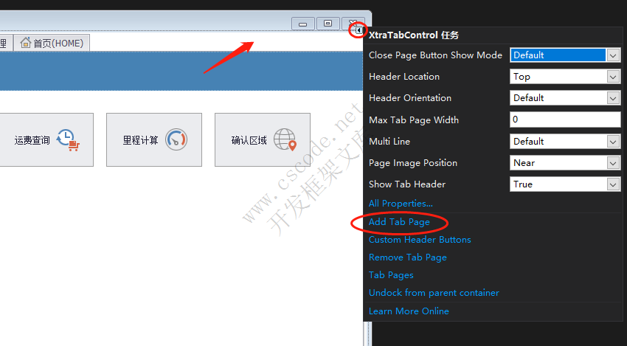Click the 里程计算 gauge icon
627x346 pixels.
pos(176,139)
